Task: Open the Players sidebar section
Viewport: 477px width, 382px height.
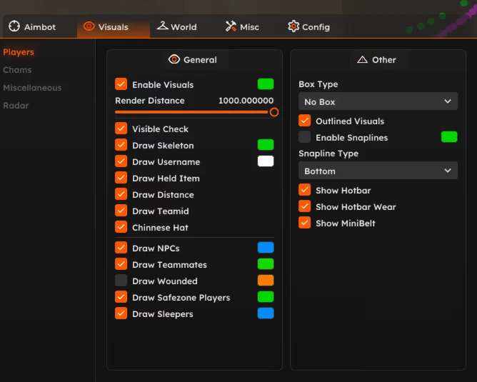Action: 19,52
